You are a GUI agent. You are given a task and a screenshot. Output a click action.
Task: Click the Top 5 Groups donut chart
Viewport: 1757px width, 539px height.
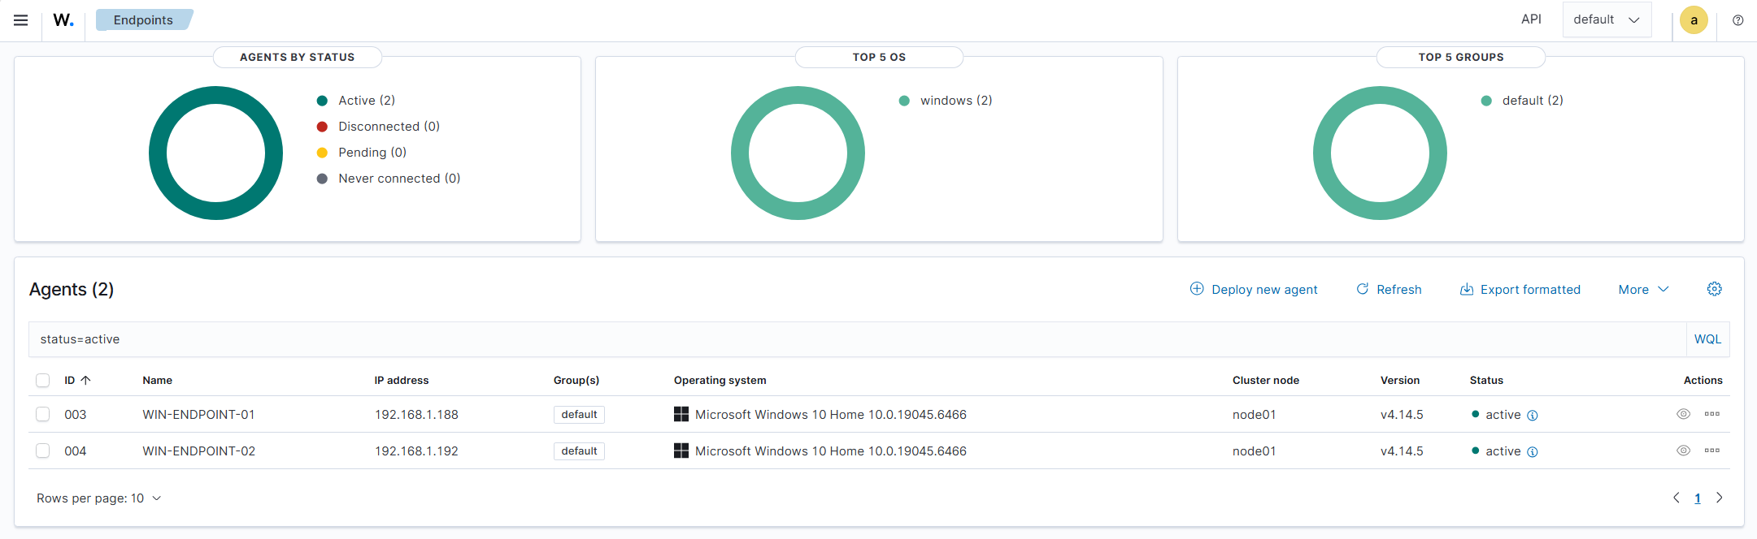coord(1380,153)
